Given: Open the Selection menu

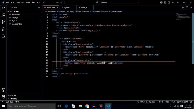Looking at the screenshot, I should [x=20, y=2].
